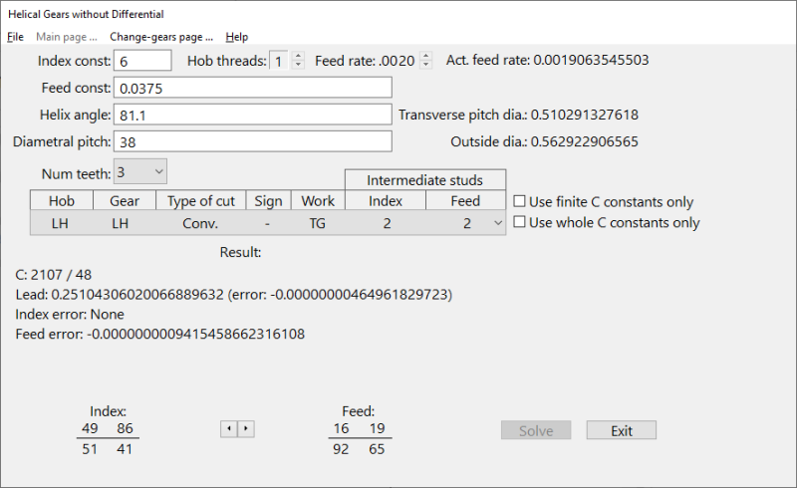Click the Solve button

pos(536,430)
